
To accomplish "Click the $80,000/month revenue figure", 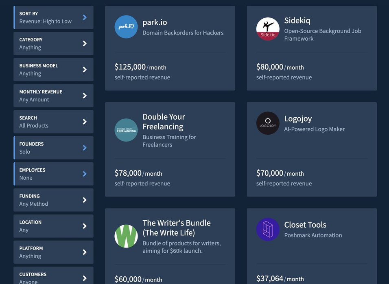I will pyautogui.click(x=280, y=67).
